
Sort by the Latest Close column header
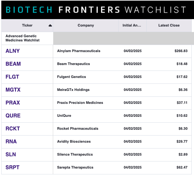[169, 25]
